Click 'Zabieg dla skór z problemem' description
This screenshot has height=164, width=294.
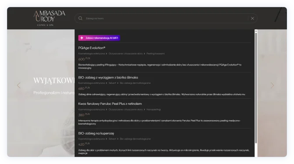(x=164, y=152)
